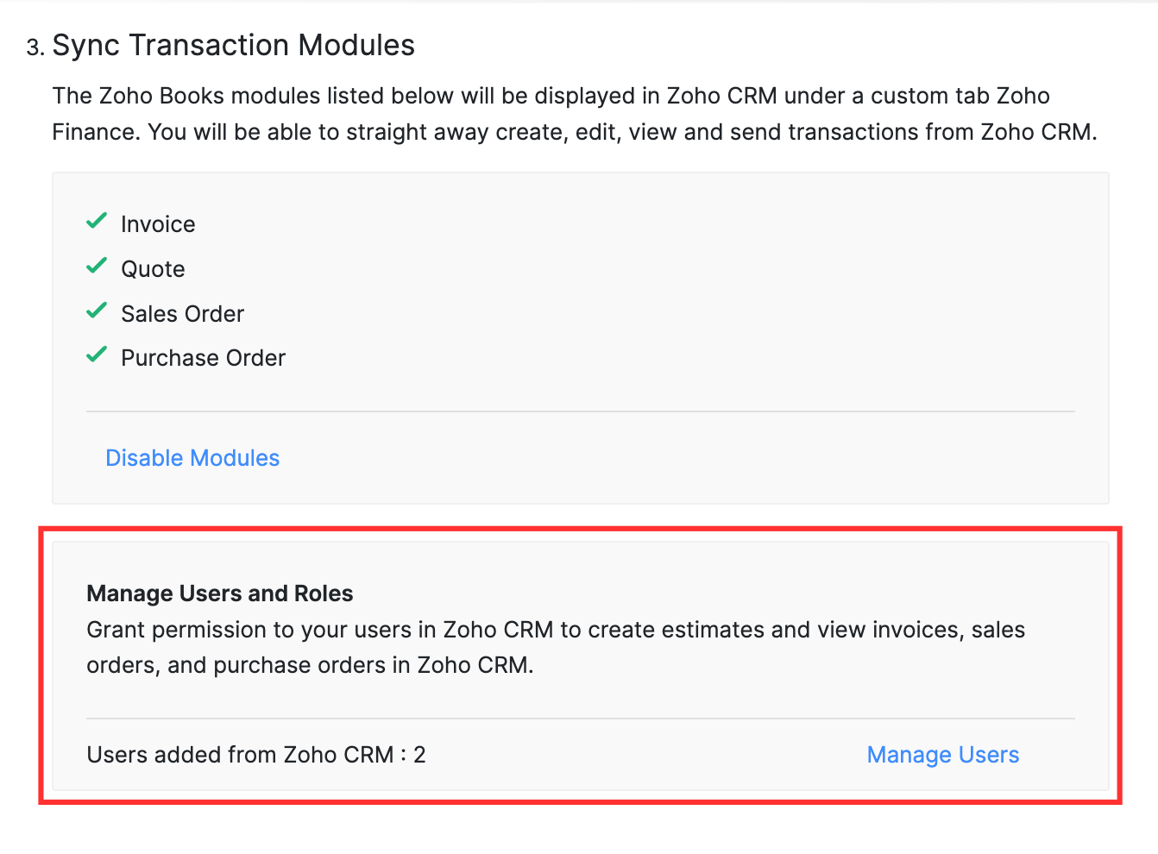Click the users added count text

255,754
